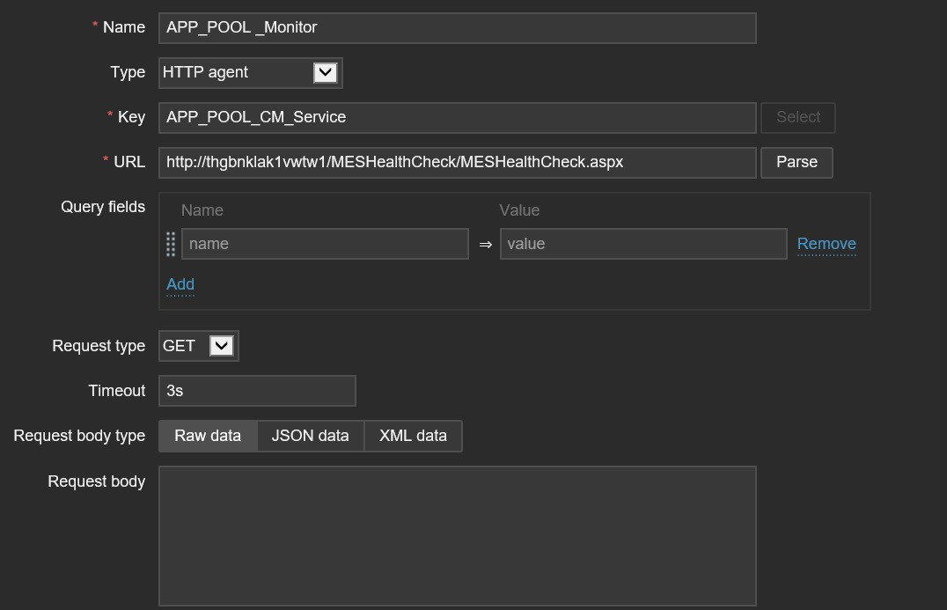The height and width of the screenshot is (610, 947).
Task: Click the arrow between name and value fields
Action: point(485,245)
